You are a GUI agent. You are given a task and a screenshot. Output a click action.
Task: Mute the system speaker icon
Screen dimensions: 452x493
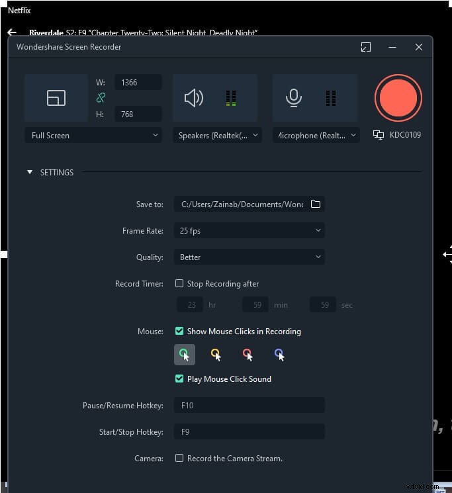pos(193,98)
